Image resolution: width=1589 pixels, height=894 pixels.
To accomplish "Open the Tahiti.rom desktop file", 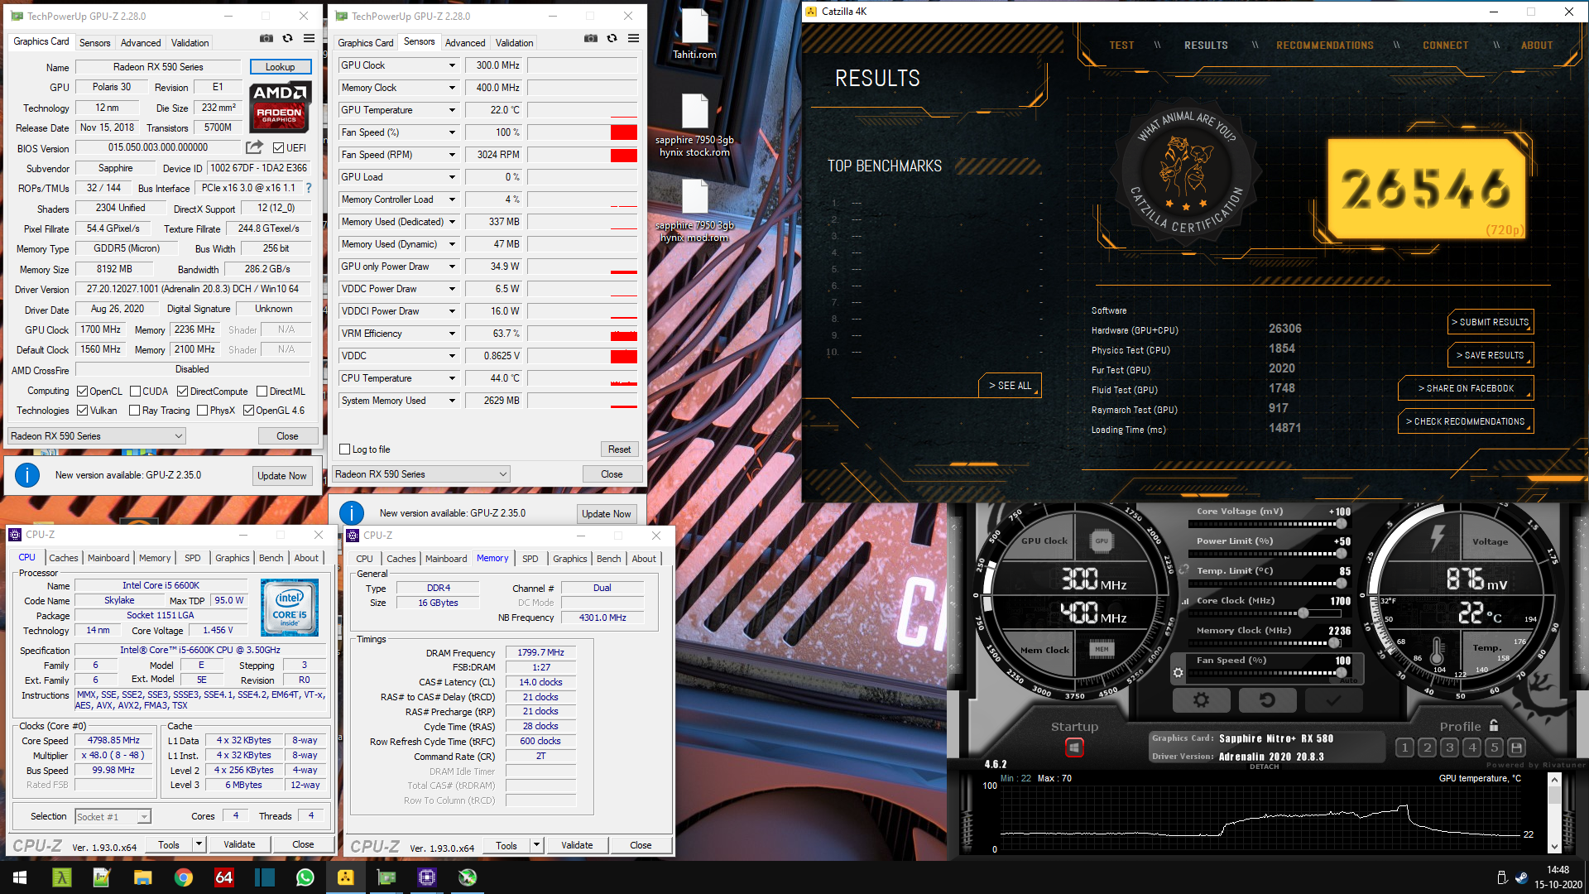I will tap(694, 36).
